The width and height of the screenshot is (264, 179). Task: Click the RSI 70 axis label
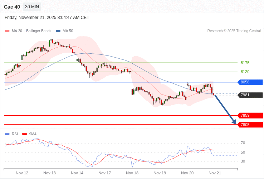[243, 143]
